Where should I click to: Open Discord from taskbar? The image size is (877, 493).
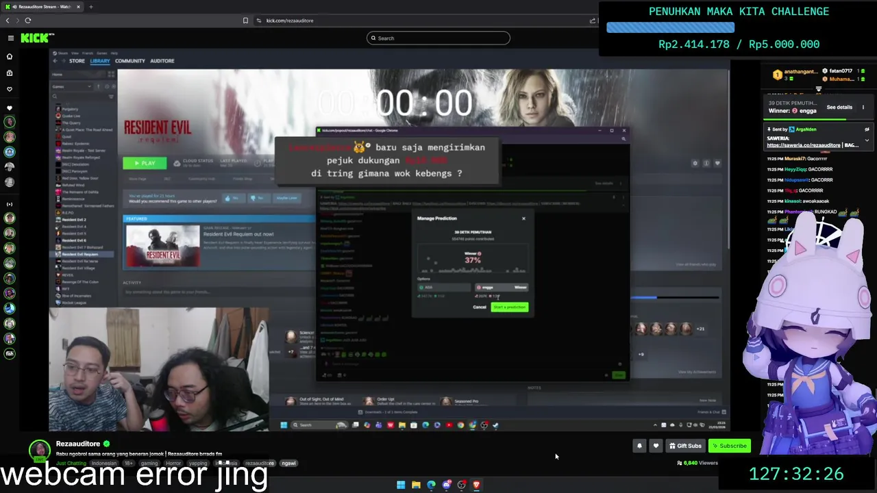pos(447,485)
